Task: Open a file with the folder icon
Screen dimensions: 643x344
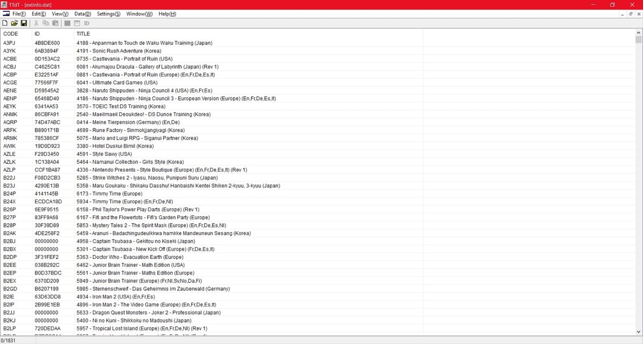Action: coord(14,24)
